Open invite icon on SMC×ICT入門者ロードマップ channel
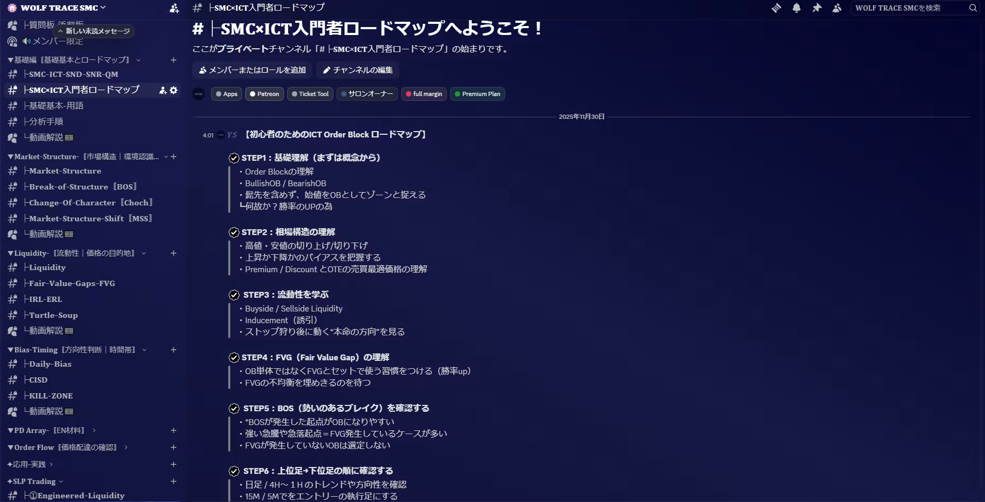 [x=163, y=90]
